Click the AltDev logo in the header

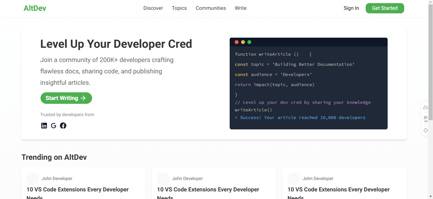(x=35, y=8)
